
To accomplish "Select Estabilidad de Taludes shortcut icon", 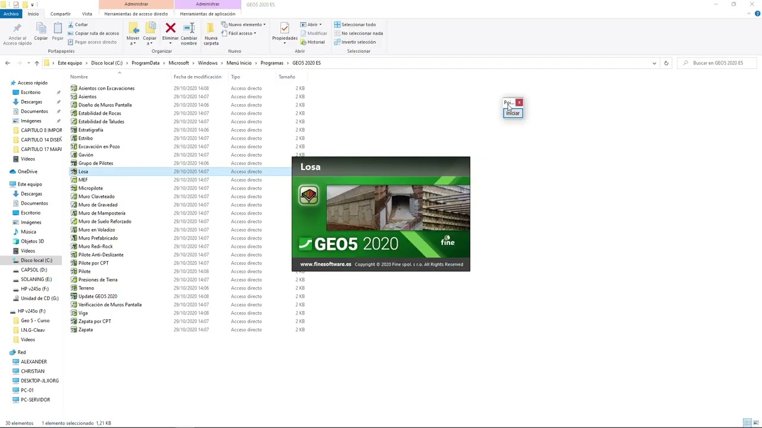I will point(74,121).
